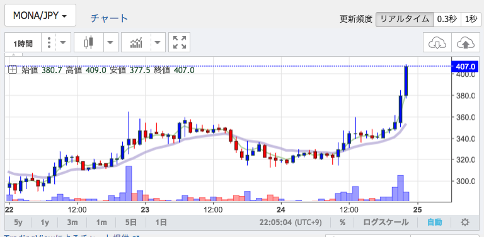Expand the chart style dropdown arrow
Viewport: 484px width, 237px height.
[x=110, y=42]
